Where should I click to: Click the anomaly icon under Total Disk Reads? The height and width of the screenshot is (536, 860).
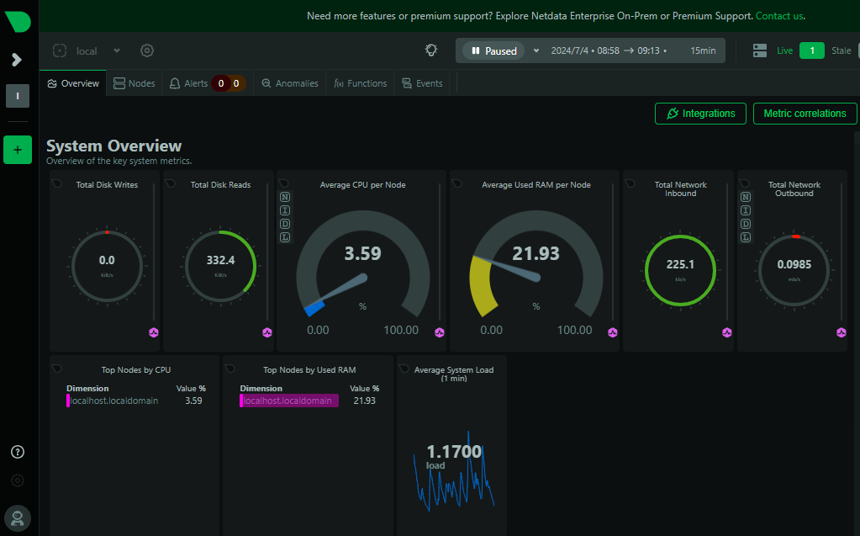pos(267,332)
